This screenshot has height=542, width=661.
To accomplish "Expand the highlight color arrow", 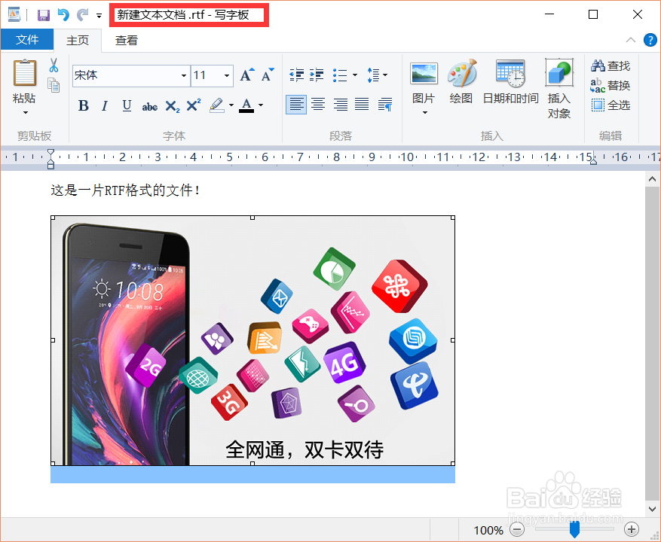I will 231,105.
